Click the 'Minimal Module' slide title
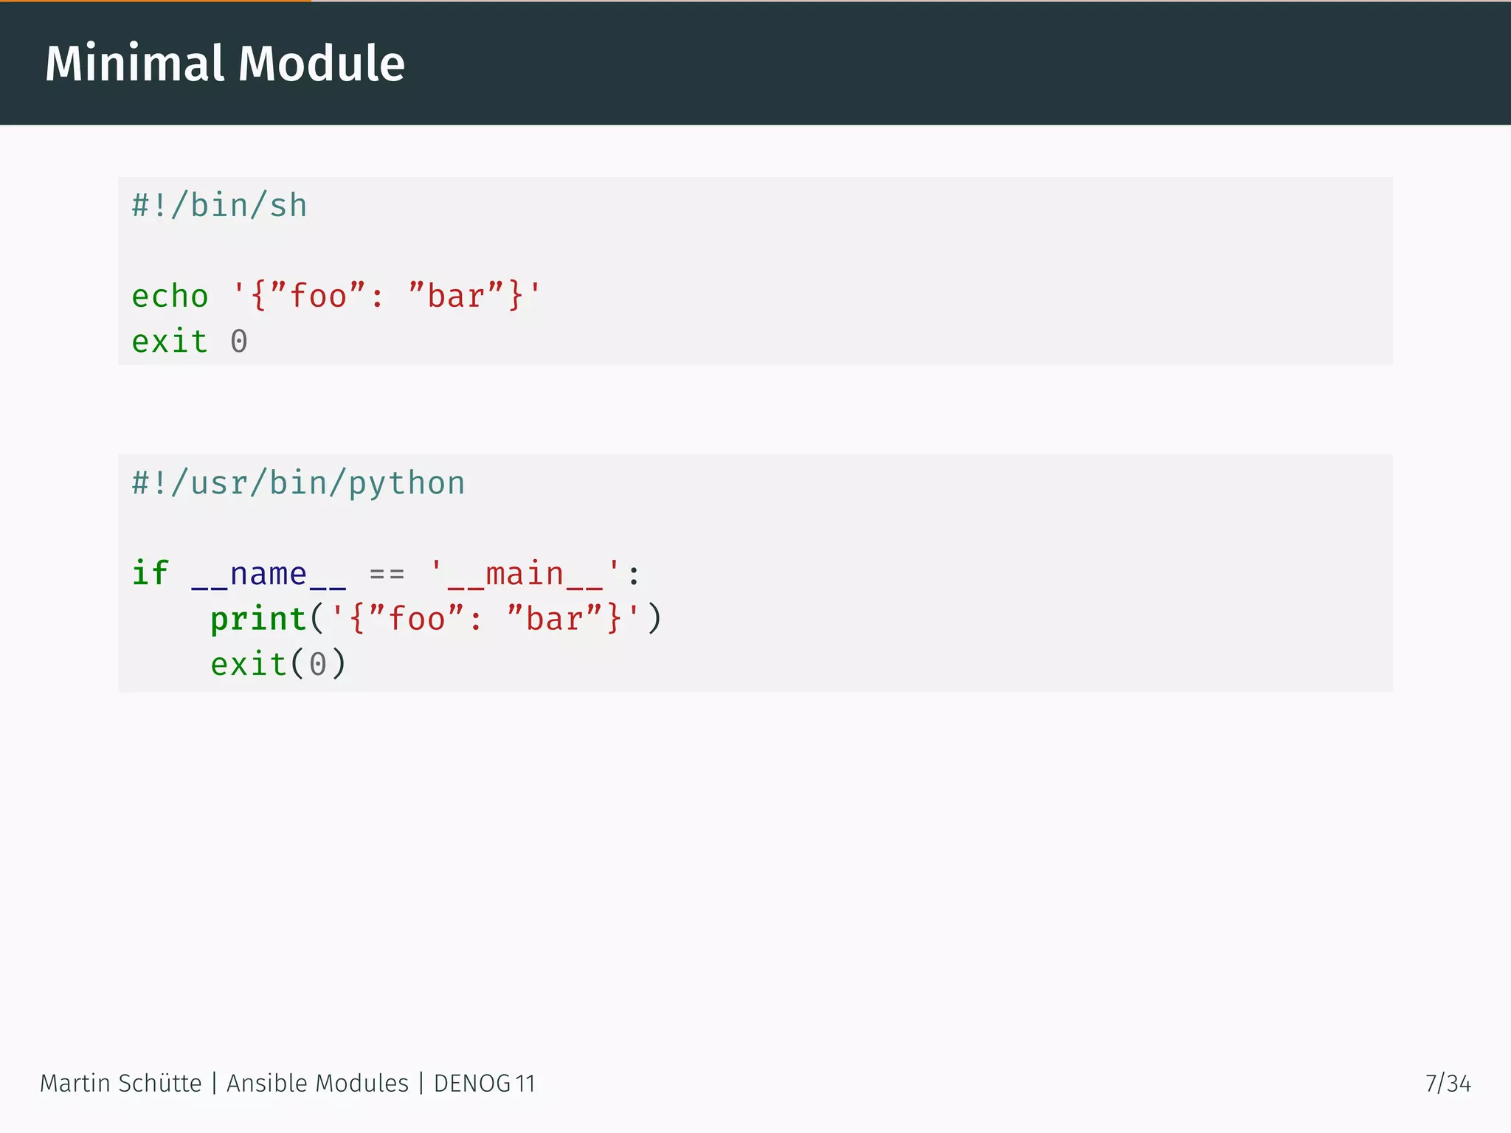Screen dimensions: 1511x1133 [225, 63]
